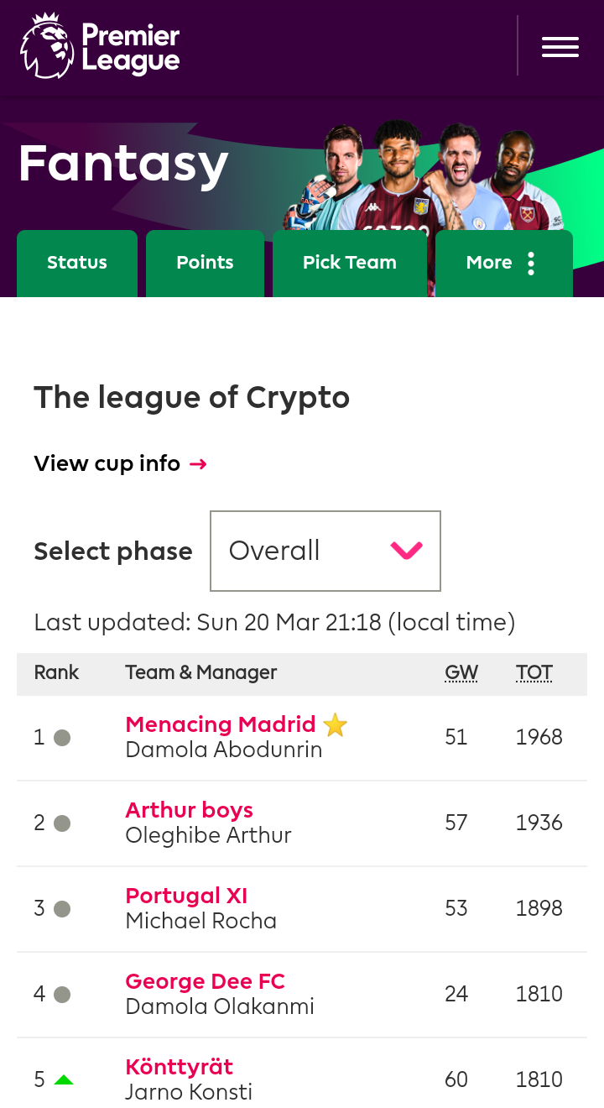Image resolution: width=604 pixels, height=1108 pixels.
Task: Expand the More tab menu
Action: tap(504, 264)
